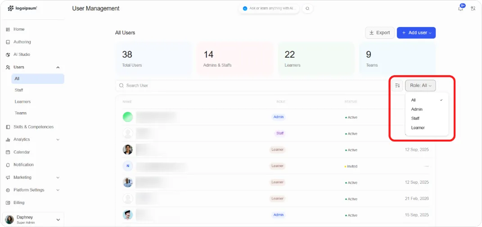This screenshot has height=227, width=482.
Task: Choose Admin in role dropdown
Action: [427, 109]
